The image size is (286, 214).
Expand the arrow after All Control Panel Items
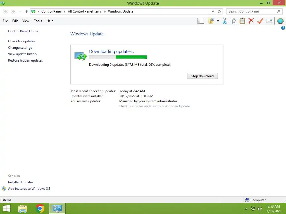(x=105, y=11)
